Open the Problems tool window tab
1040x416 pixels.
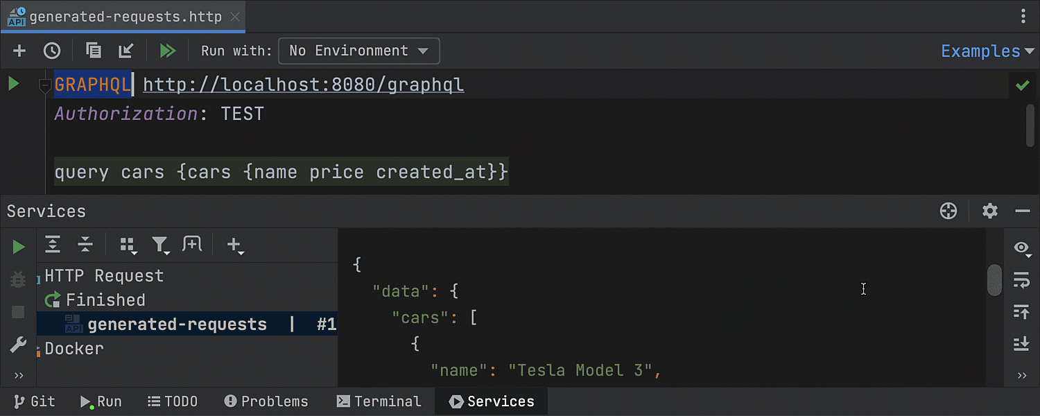266,401
